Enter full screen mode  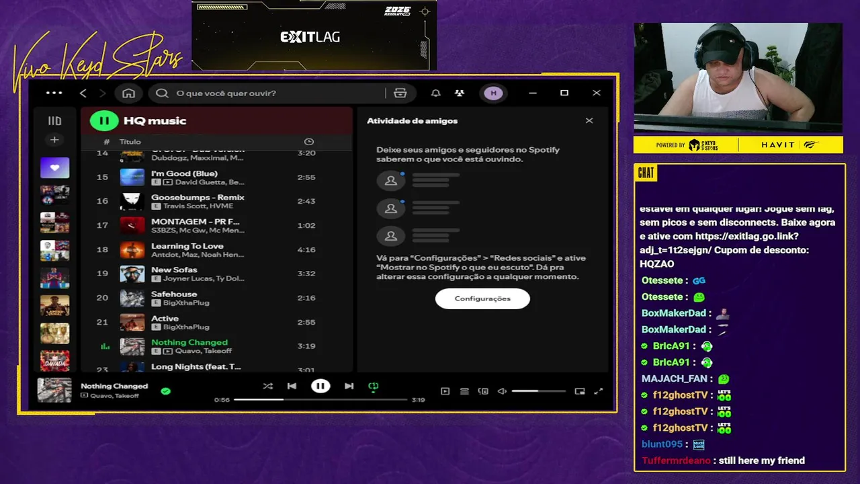coord(599,391)
